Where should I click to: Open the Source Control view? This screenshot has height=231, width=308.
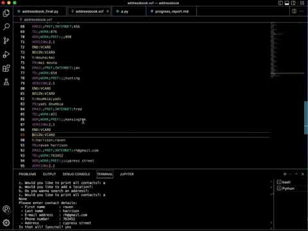(6, 40)
